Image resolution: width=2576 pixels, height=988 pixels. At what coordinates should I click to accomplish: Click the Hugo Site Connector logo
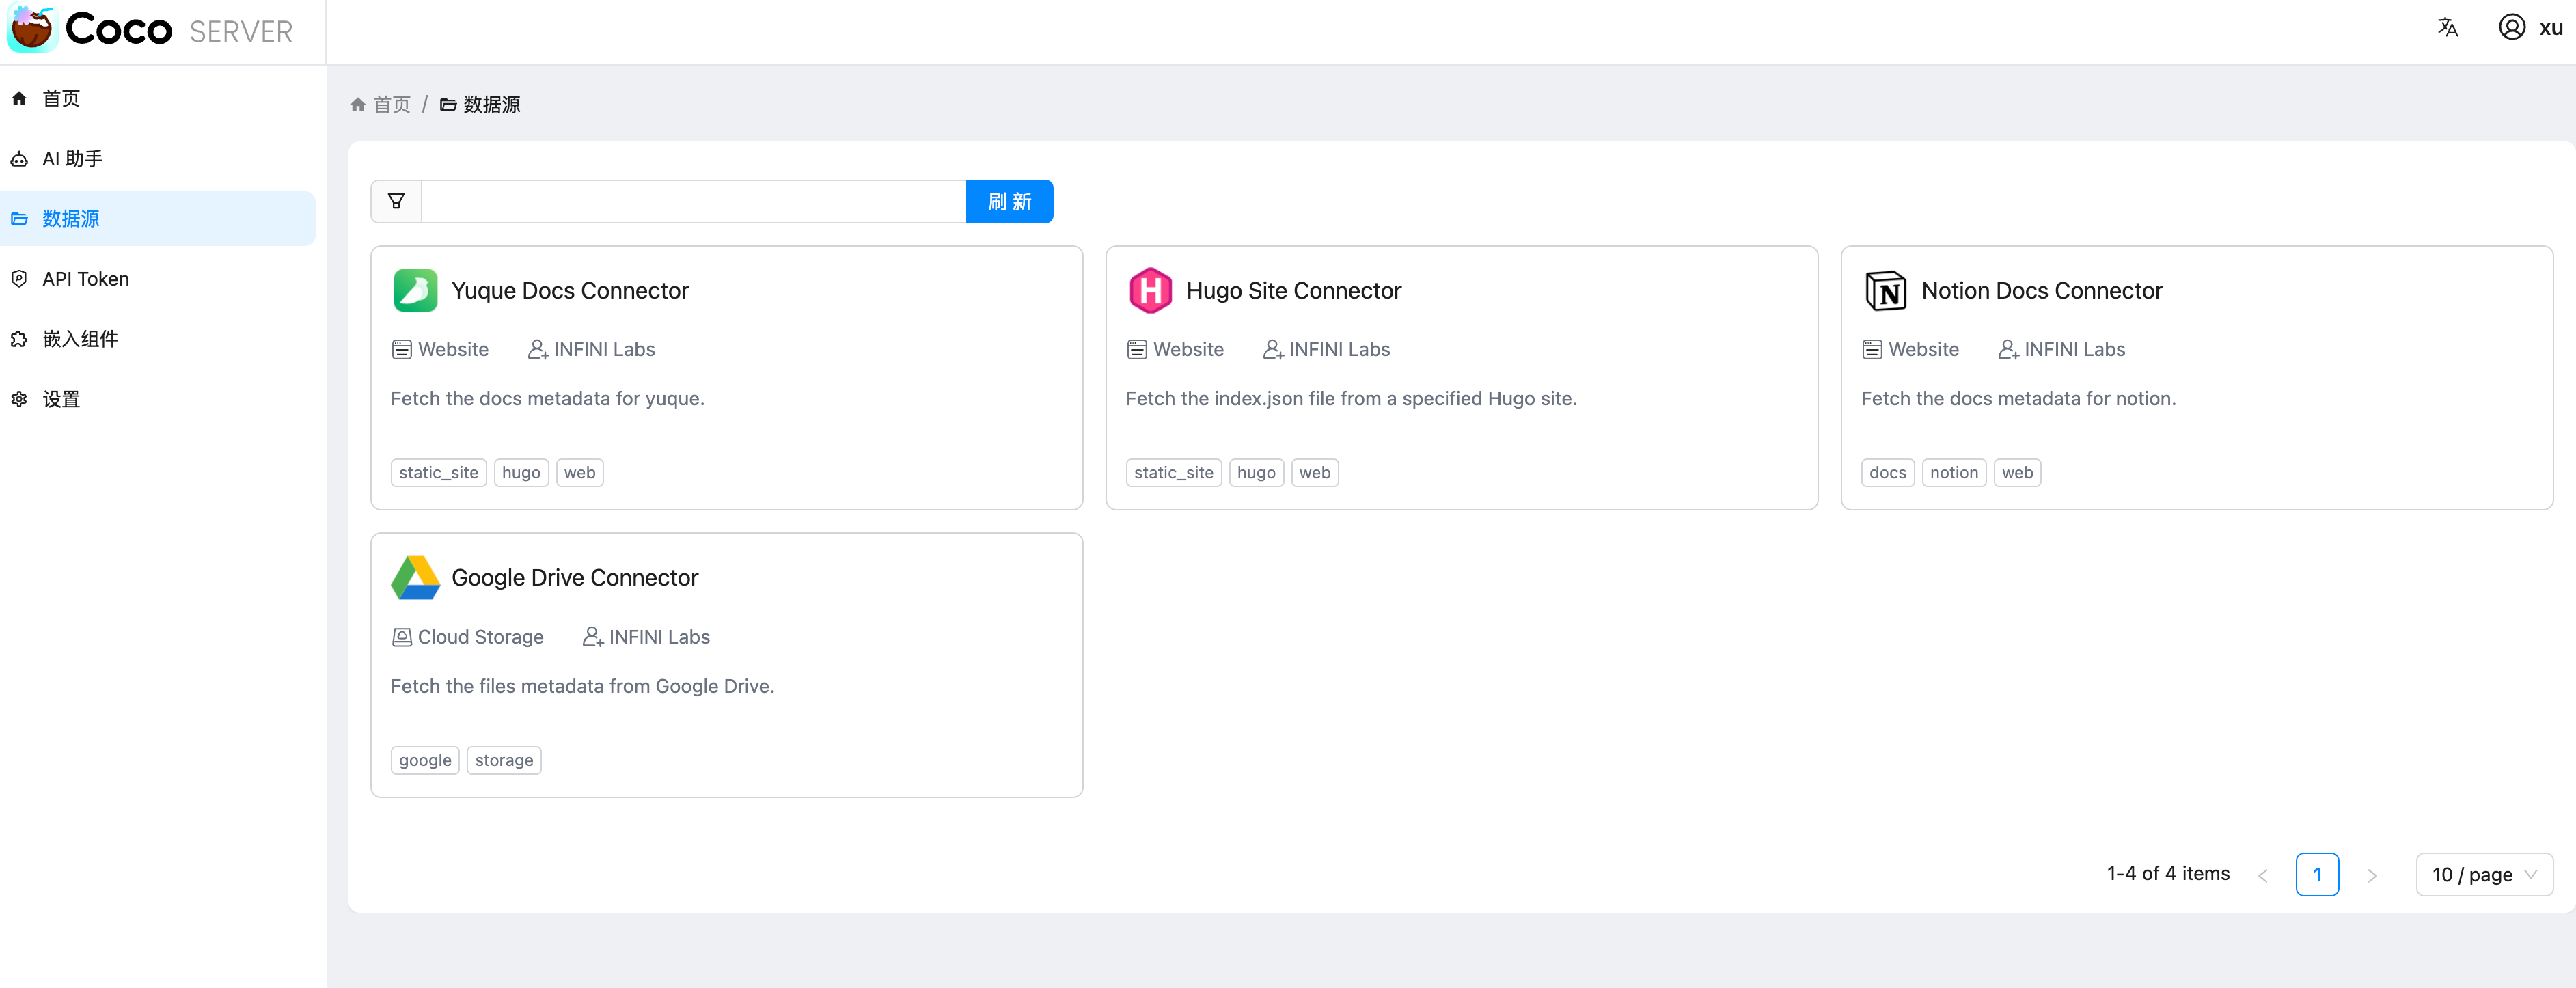1150,291
